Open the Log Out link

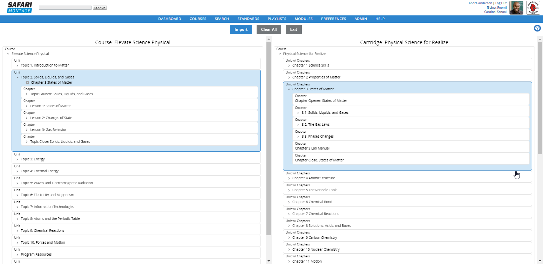click(501, 3)
